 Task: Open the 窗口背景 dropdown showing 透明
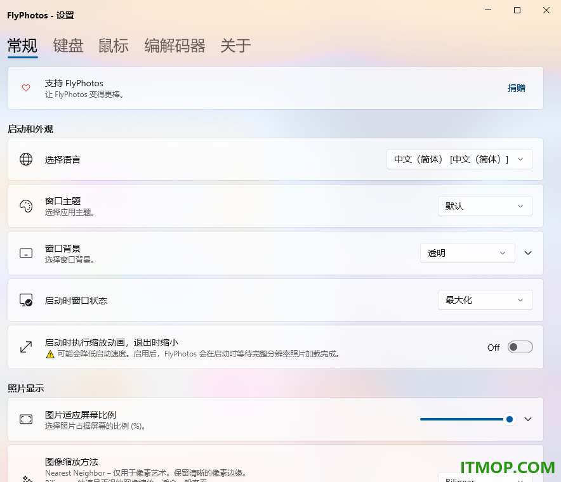(x=468, y=253)
